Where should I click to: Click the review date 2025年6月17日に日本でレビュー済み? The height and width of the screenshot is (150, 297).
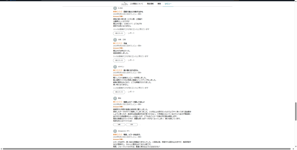point(127,104)
